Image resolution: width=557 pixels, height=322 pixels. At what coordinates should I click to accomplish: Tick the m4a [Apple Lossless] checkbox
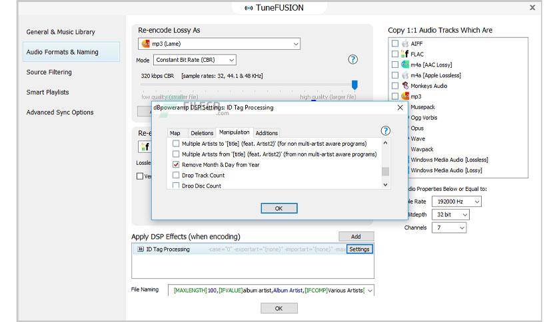395,75
